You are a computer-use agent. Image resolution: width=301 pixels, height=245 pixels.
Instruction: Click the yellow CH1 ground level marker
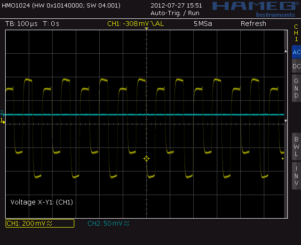click(x=2, y=122)
